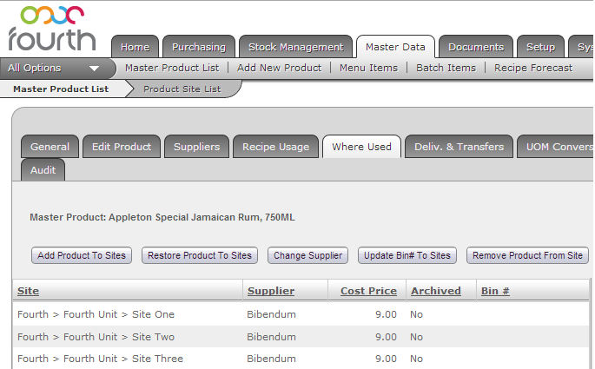Select the Setup tab

click(x=540, y=47)
